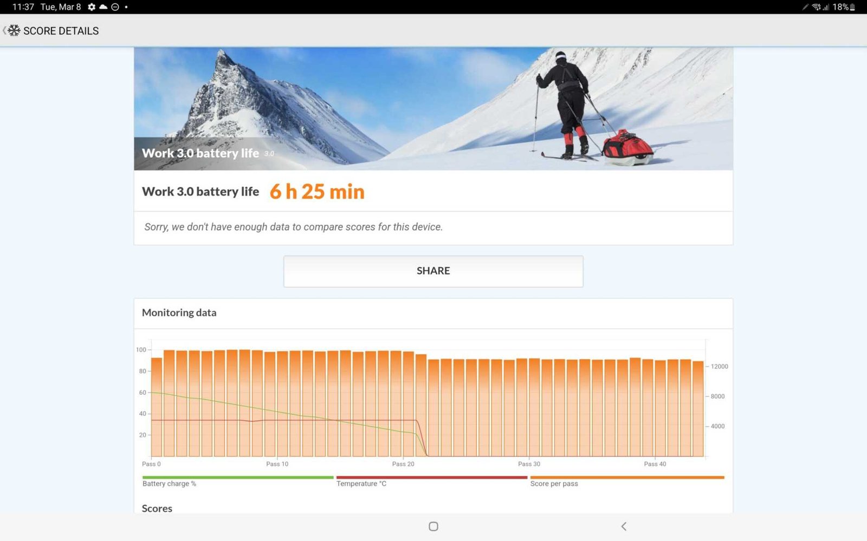Tap the Scores section heading

tap(157, 508)
